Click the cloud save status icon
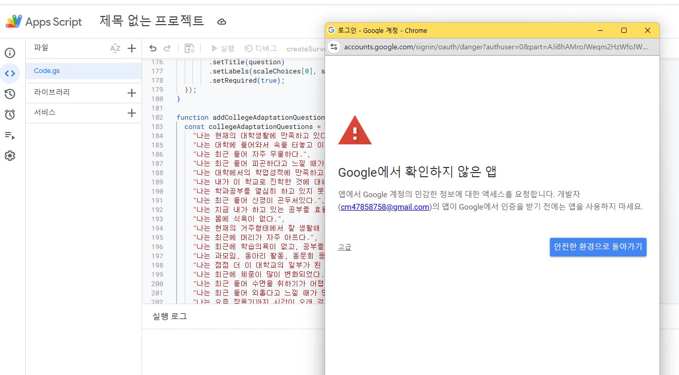Screen dimensions: 679x375 tap(222, 22)
